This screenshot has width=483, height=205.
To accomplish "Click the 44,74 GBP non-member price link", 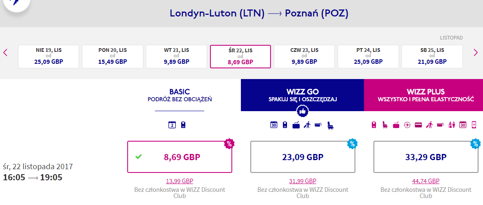I will click(x=426, y=181).
